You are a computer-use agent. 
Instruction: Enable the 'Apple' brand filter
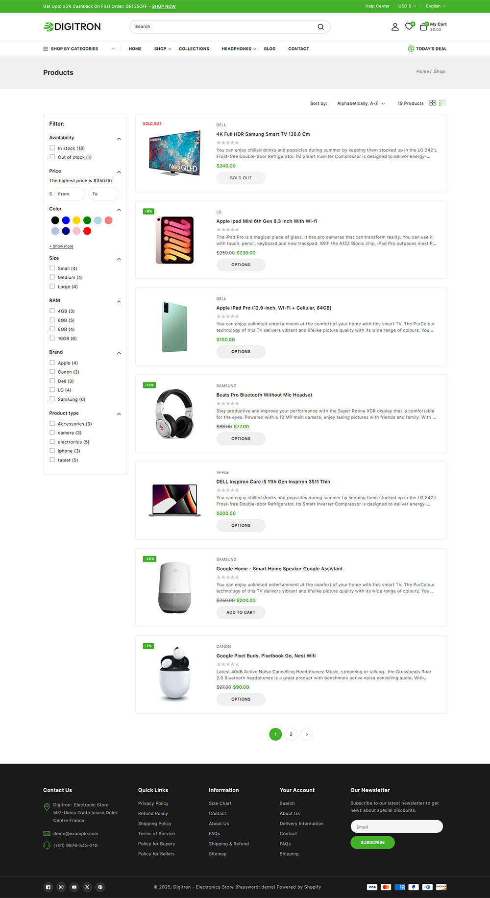[x=52, y=363]
